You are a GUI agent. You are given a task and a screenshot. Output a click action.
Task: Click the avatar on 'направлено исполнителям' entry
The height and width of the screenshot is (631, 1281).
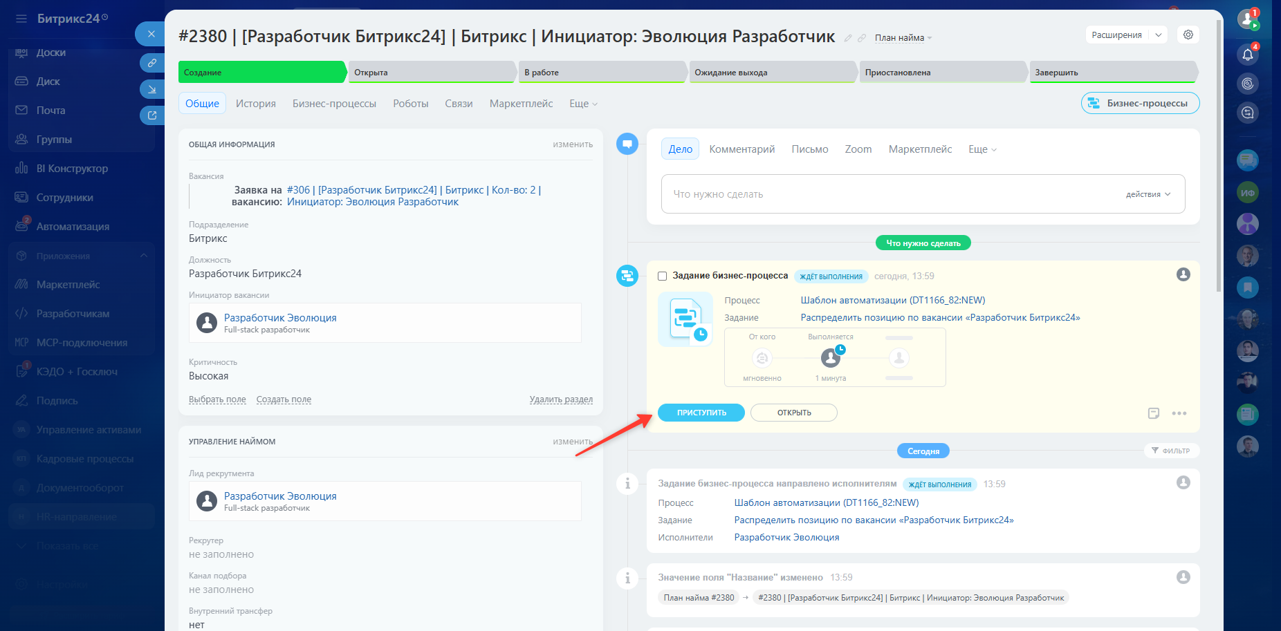click(1183, 482)
